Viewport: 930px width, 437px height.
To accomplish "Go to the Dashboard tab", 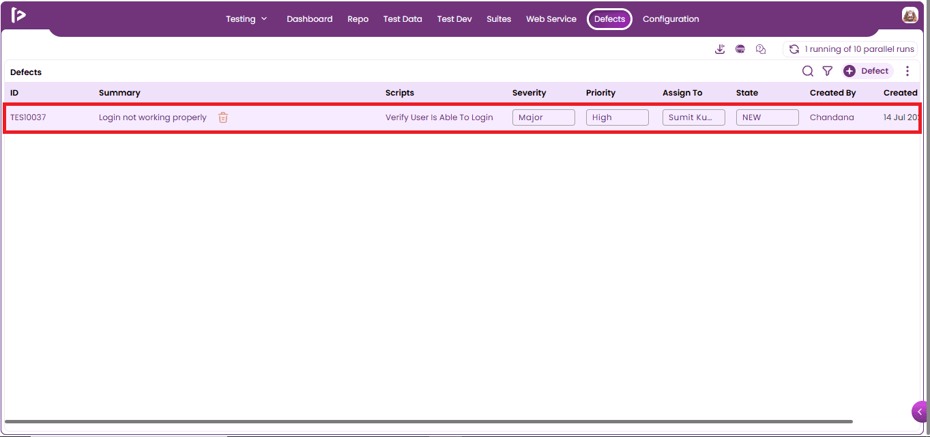I will pos(310,19).
